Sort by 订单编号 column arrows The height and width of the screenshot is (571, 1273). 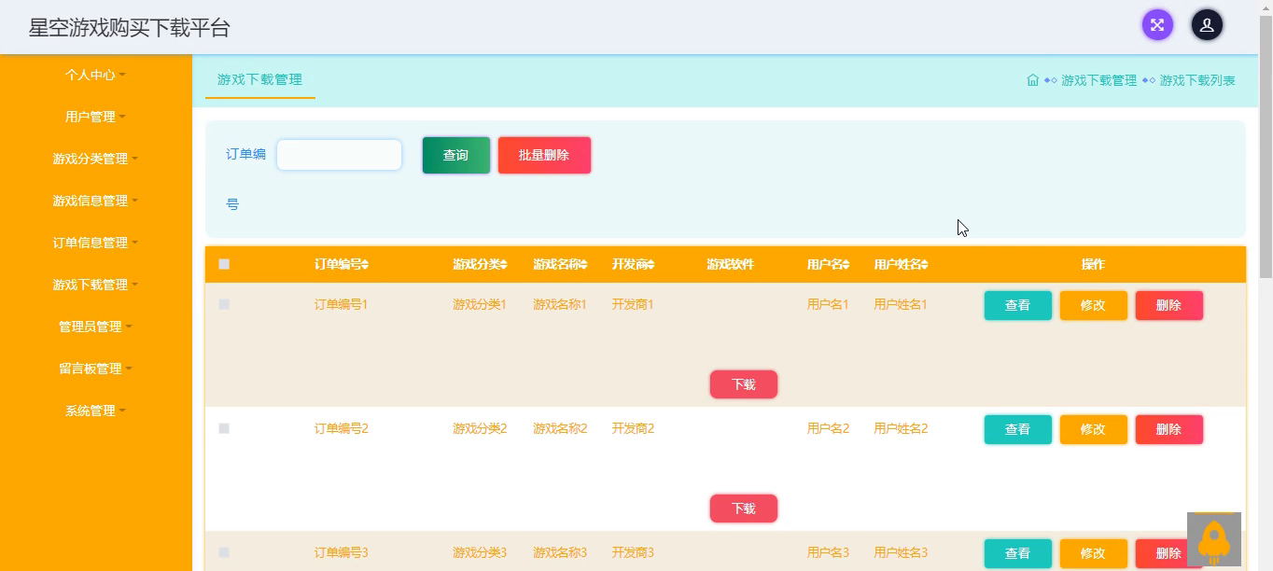coord(365,265)
